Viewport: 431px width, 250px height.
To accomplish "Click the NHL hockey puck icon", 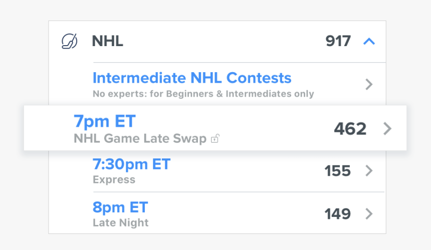I will pyautogui.click(x=69, y=41).
